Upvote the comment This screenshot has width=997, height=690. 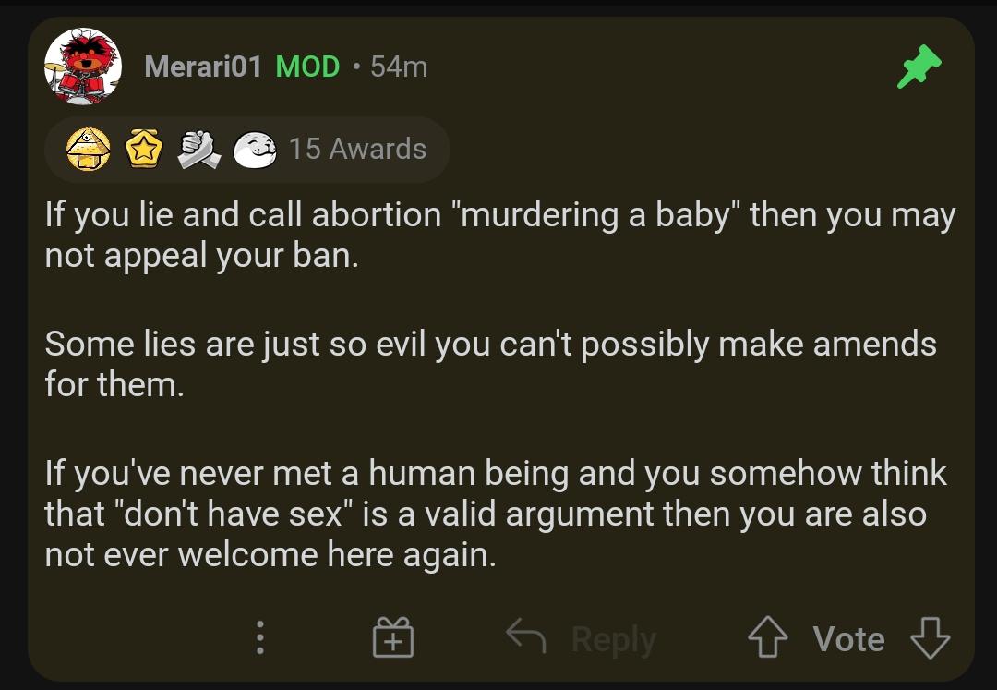(x=767, y=636)
